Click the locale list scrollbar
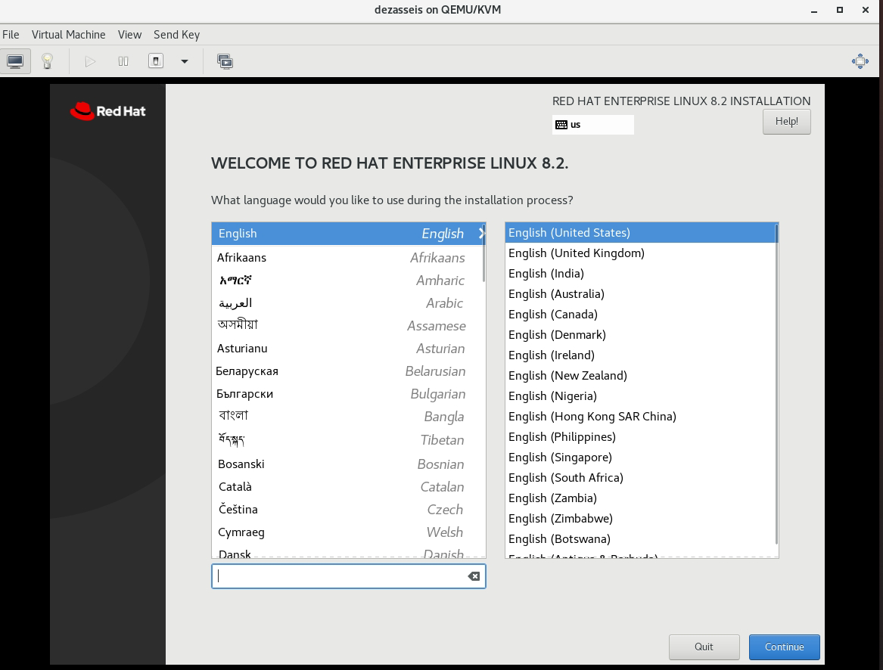The height and width of the screenshot is (670, 883). pos(776,385)
